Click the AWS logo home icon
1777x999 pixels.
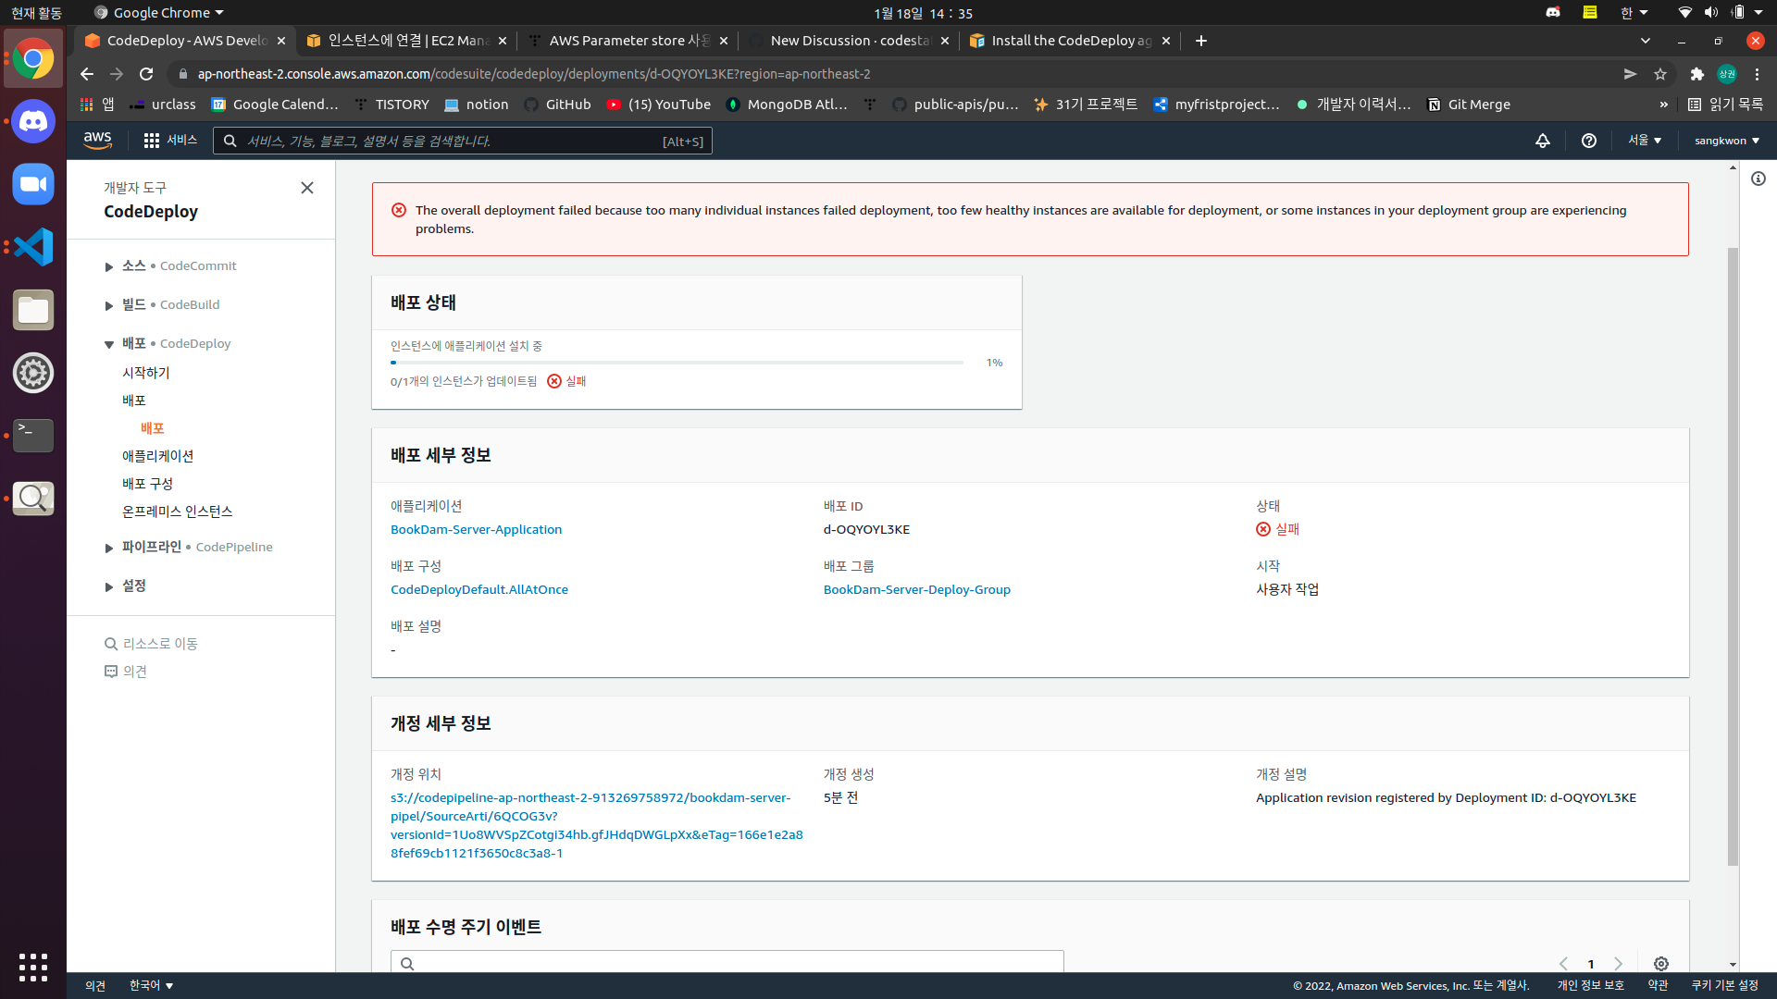[97, 141]
